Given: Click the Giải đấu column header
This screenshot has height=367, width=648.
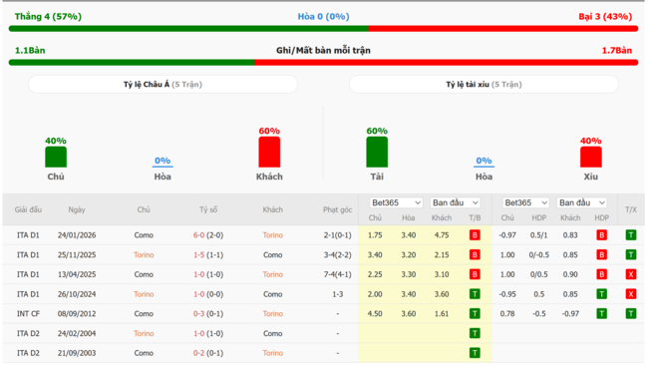Looking at the screenshot, I should pos(28,209).
